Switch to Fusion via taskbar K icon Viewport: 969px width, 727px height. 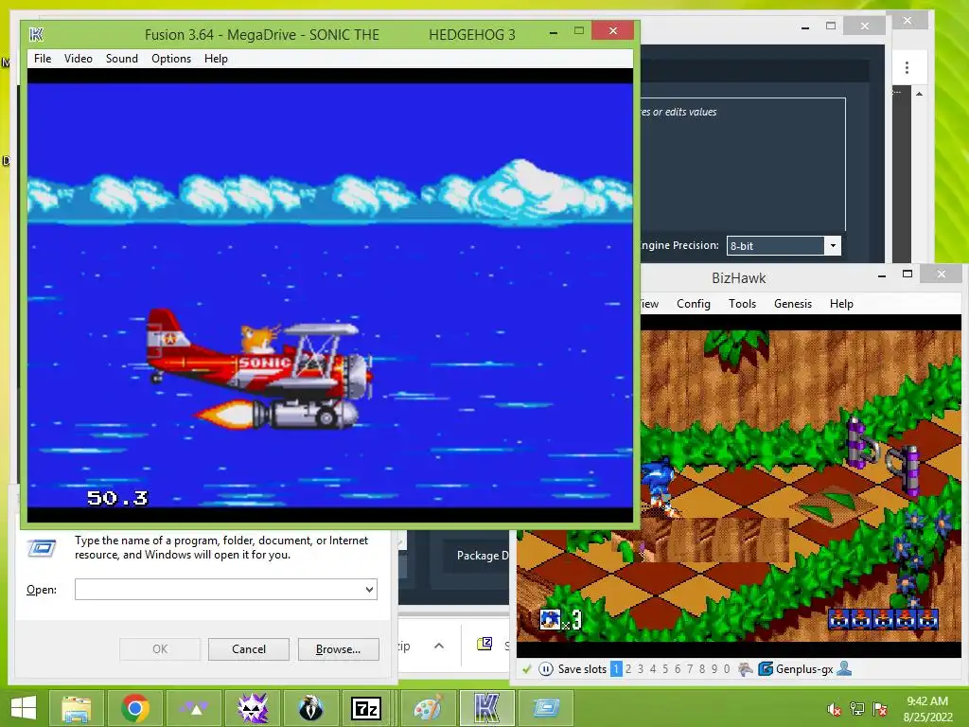pyautogui.click(x=487, y=708)
